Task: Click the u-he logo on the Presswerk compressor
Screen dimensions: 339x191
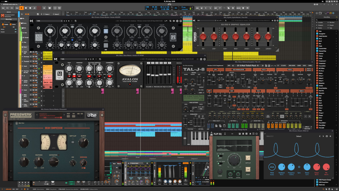Action: 92,115
